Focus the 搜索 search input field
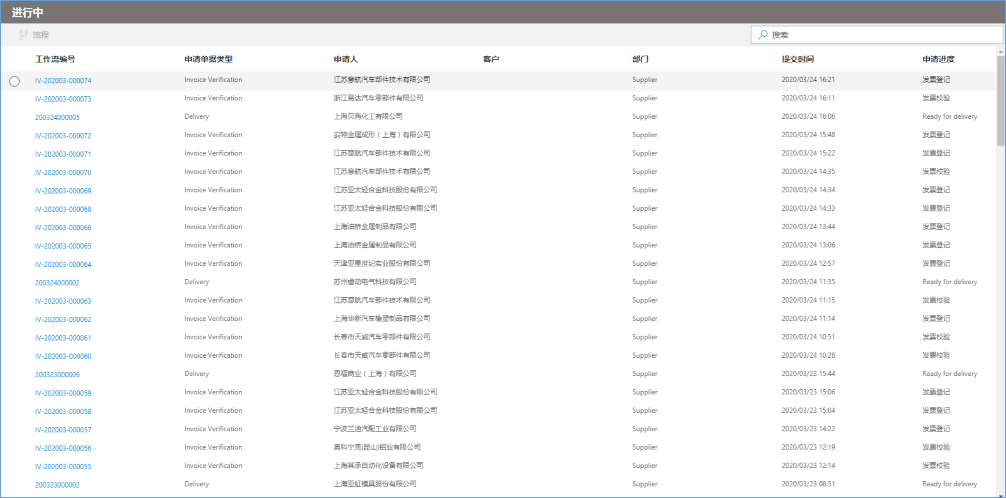Image resolution: width=1006 pixels, height=498 pixels. point(876,35)
